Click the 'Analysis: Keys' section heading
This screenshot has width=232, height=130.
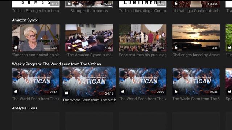[x=25, y=108]
